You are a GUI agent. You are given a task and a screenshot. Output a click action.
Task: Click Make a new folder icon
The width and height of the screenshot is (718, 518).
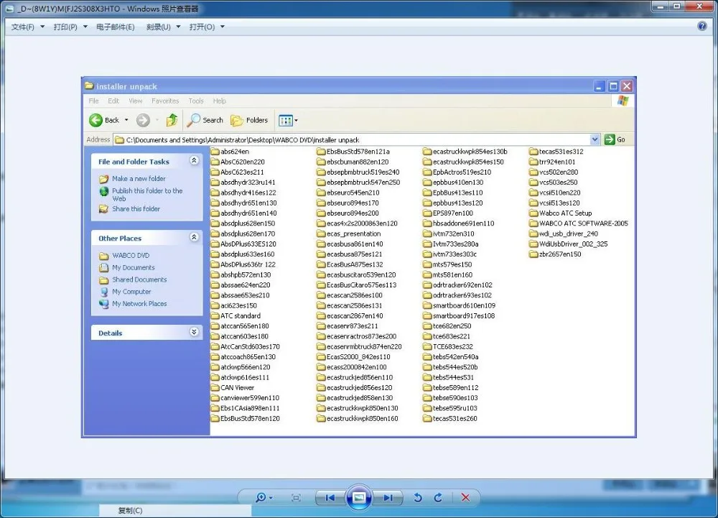pos(104,179)
